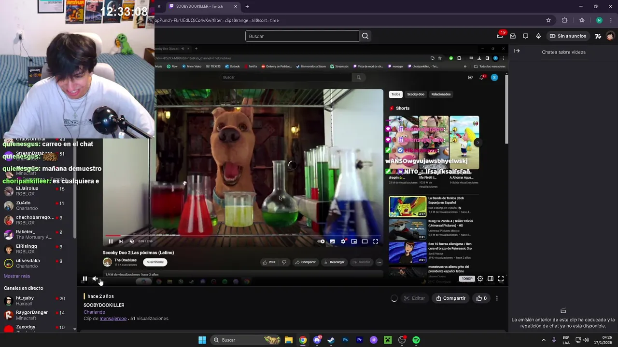Screen dimensions: 618x347
Task: Launch Photoshop from the taskbar
Action: point(345,340)
